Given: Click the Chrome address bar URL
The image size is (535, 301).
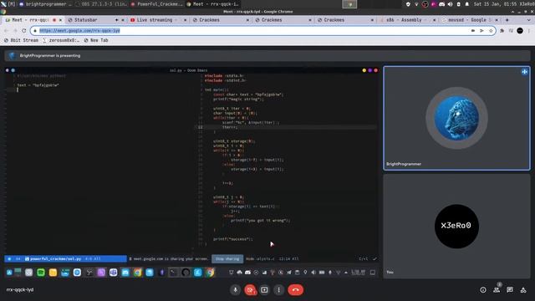Looking at the screenshot, I should (x=79, y=31).
